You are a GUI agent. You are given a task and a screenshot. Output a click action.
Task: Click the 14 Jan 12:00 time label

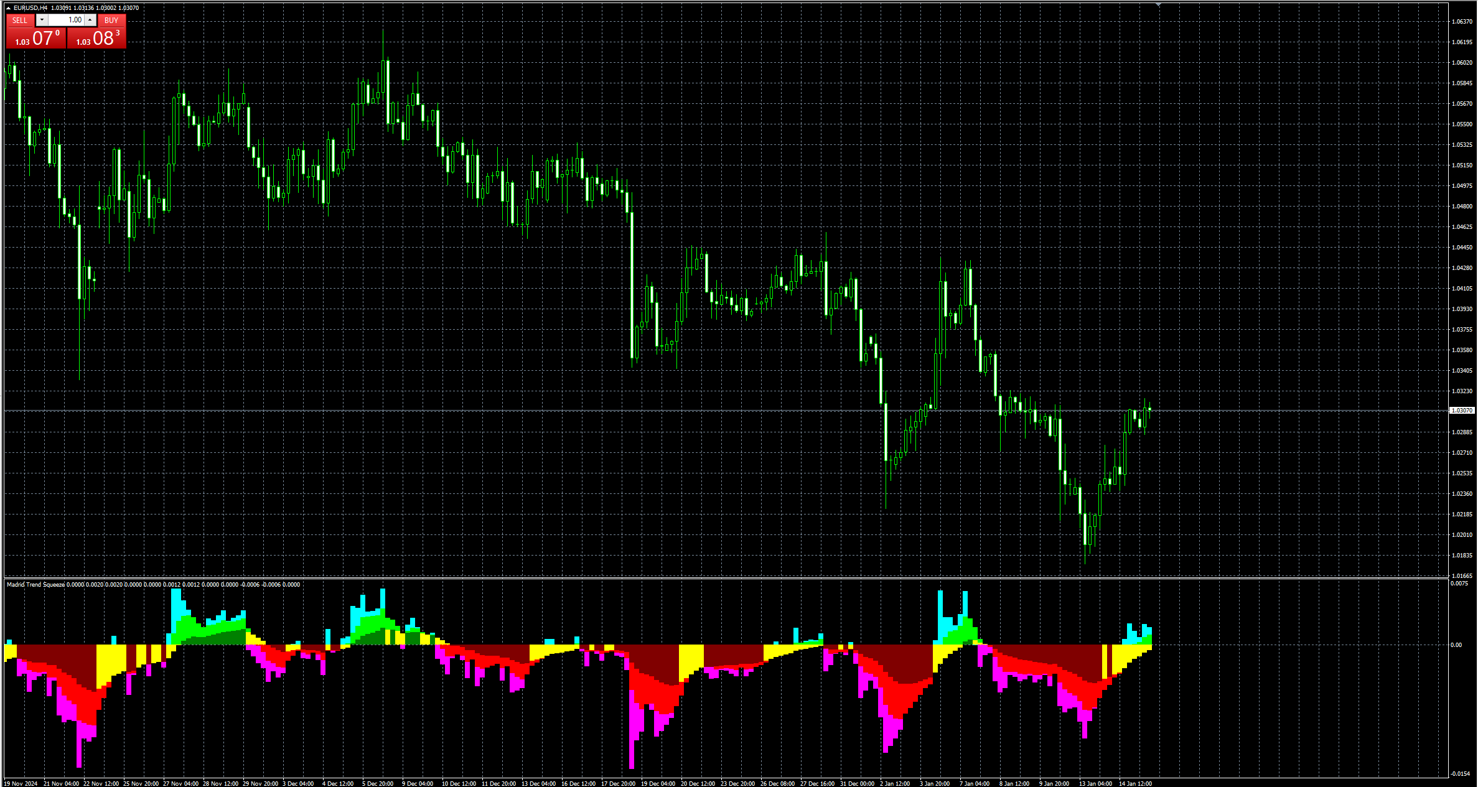coord(1135,784)
